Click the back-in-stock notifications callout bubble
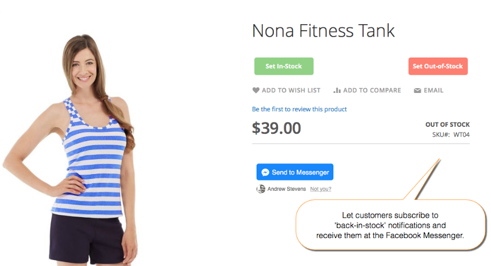The width and height of the screenshot is (491, 266). 389,225
